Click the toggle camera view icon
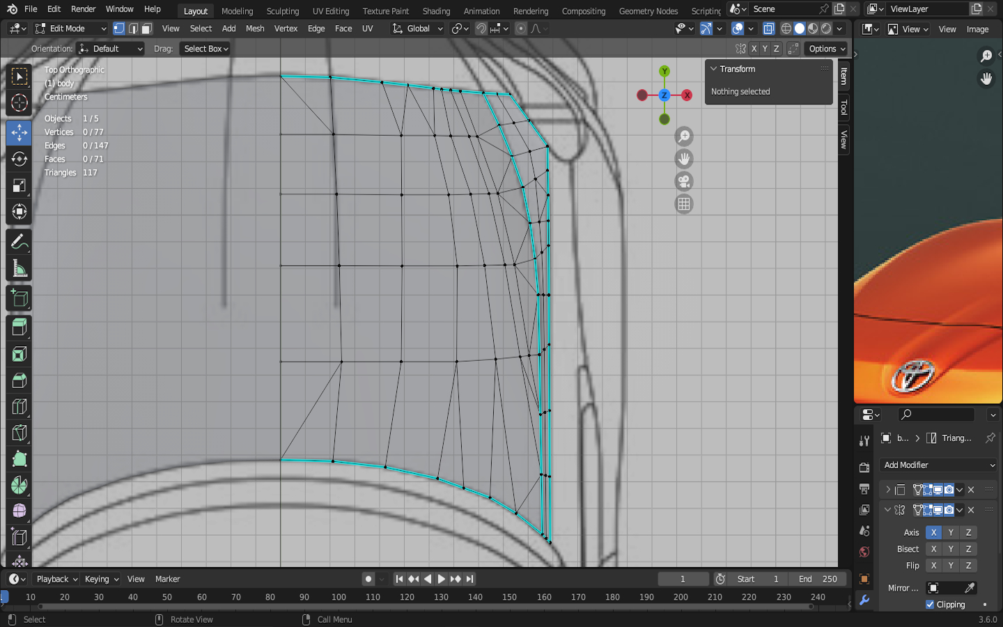The width and height of the screenshot is (1003, 627). coord(684,182)
